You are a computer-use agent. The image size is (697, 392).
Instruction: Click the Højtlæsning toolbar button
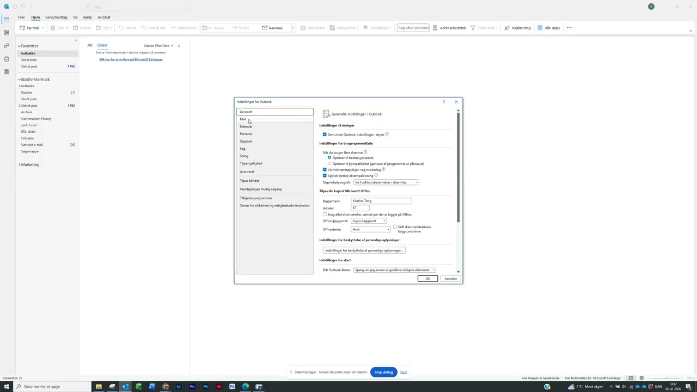pyautogui.click(x=517, y=28)
